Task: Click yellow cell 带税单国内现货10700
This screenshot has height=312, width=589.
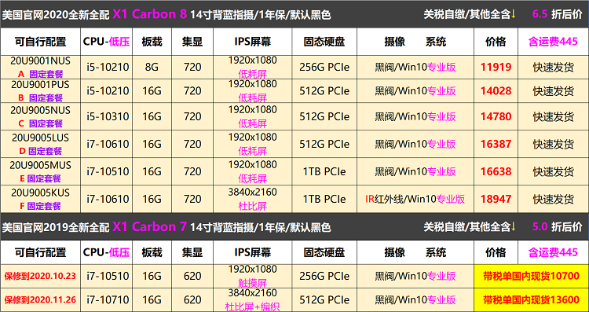Action: [531, 277]
